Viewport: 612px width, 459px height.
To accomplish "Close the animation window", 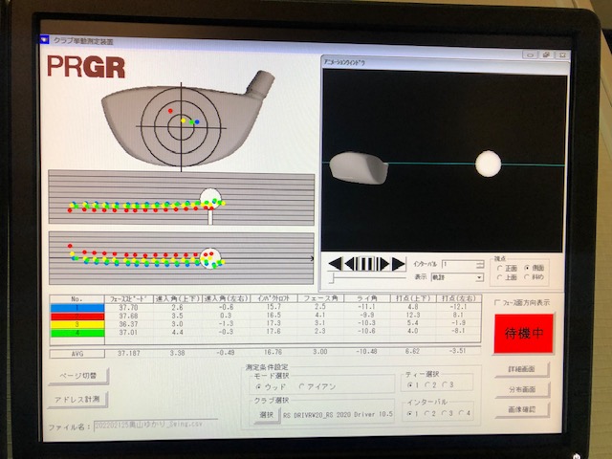I will [562, 55].
